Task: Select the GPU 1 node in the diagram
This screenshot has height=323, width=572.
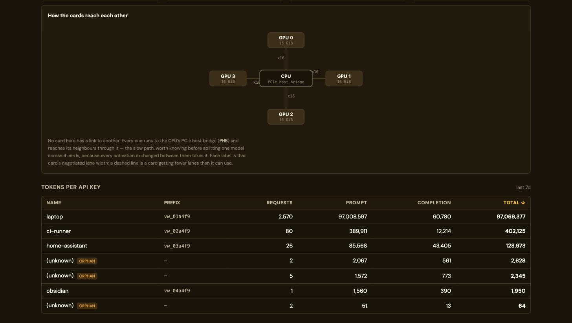Action: 344,79
